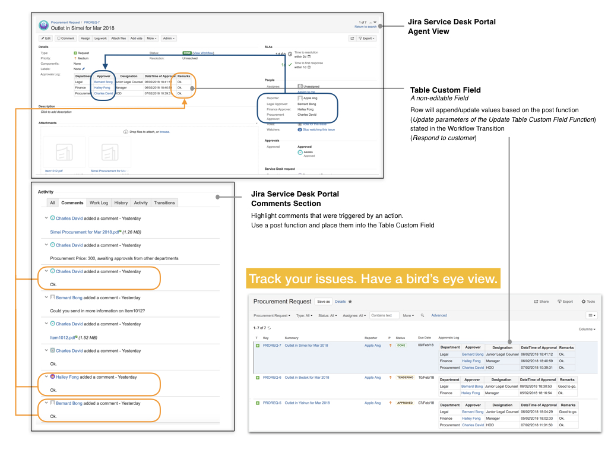Open Tools gear in issue navigator
This screenshot has width=608, height=456.
588,302
